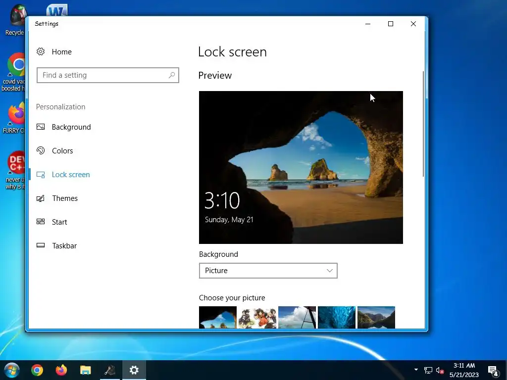Click the lock screen preview image
Viewport: 507px width, 380px height.
pos(301,167)
